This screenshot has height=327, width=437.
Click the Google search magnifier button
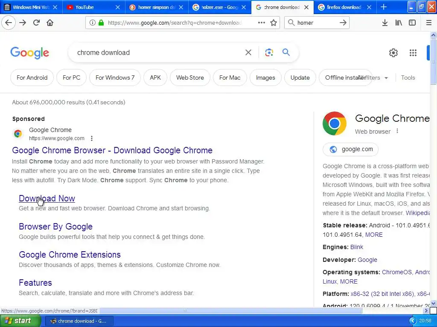tap(286, 52)
